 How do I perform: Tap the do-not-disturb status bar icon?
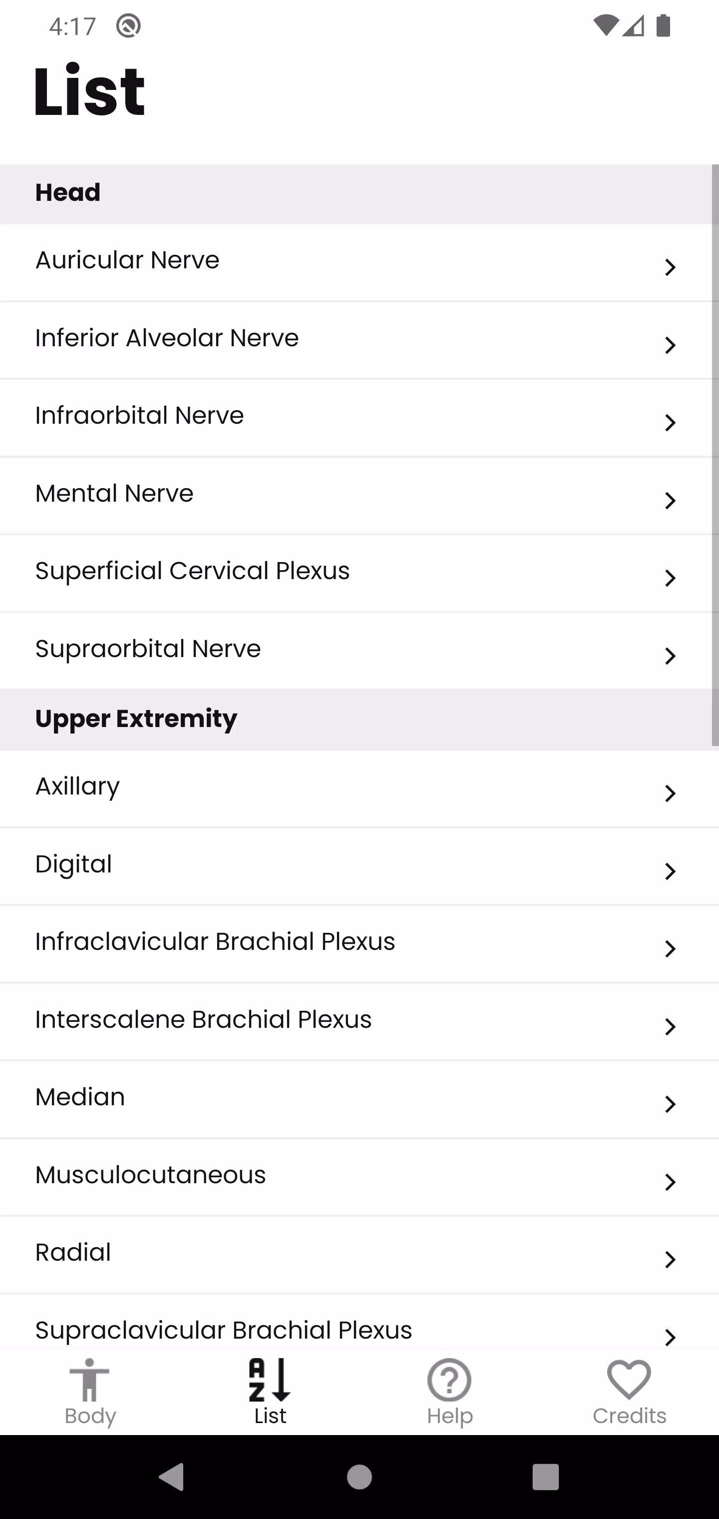click(x=128, y=26)
